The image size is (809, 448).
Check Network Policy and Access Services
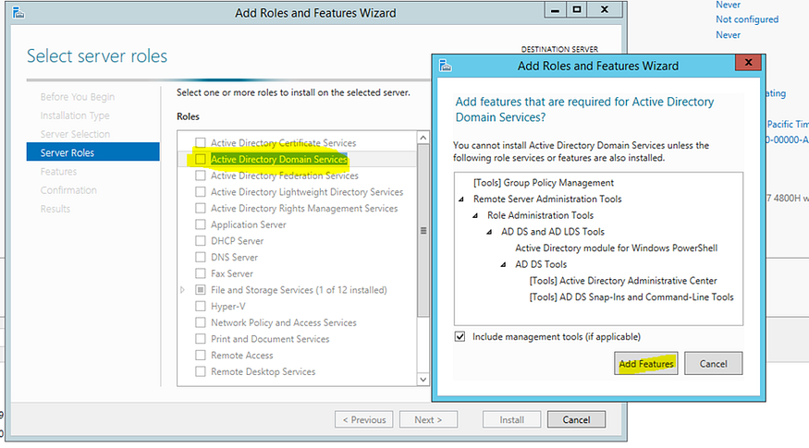[x=201, y=322]
